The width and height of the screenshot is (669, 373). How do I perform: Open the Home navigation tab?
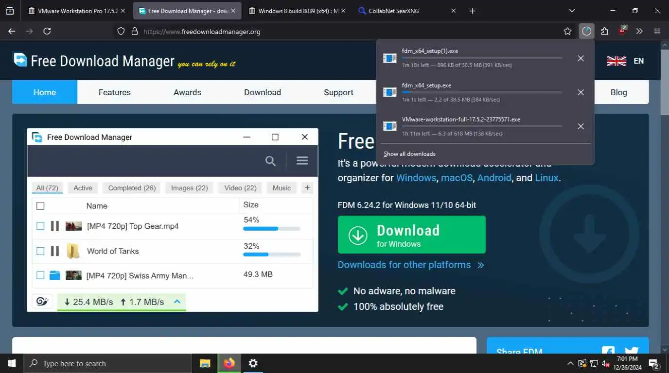click(45, 92)
